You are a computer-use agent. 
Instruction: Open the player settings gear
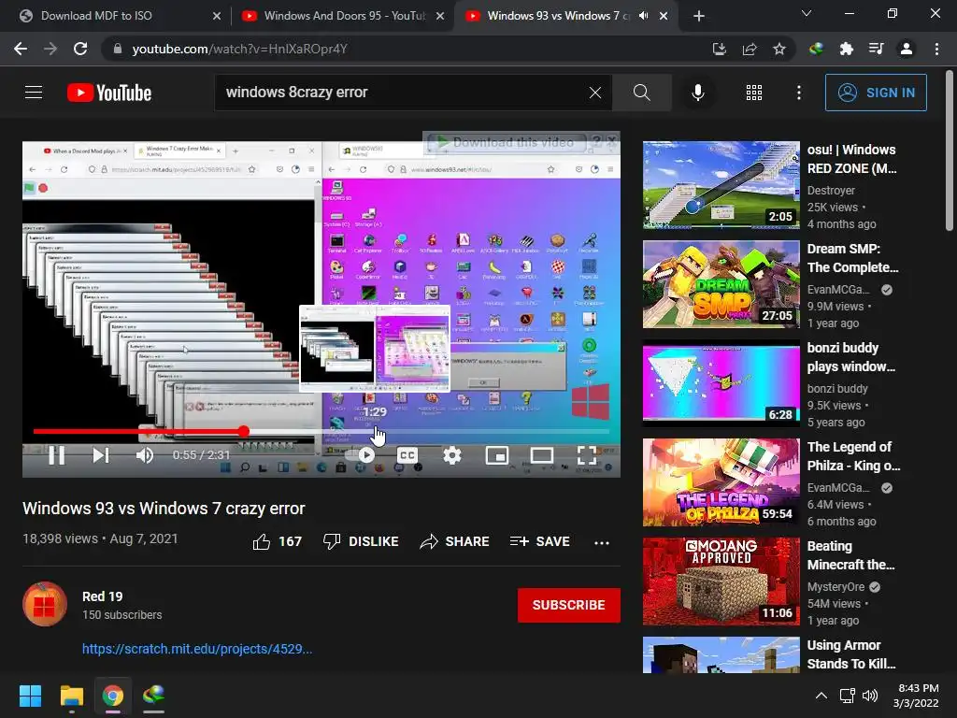click(x=451, y=455)
